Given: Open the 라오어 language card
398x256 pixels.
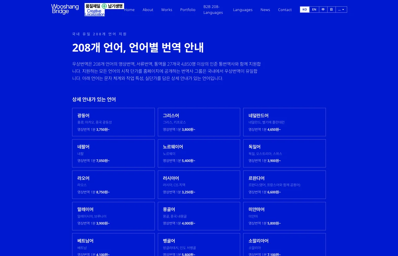Looking at the screenshot, I should pos(113,185).
